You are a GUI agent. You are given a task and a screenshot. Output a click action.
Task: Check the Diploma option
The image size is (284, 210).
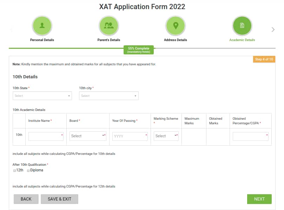(28, 170)
